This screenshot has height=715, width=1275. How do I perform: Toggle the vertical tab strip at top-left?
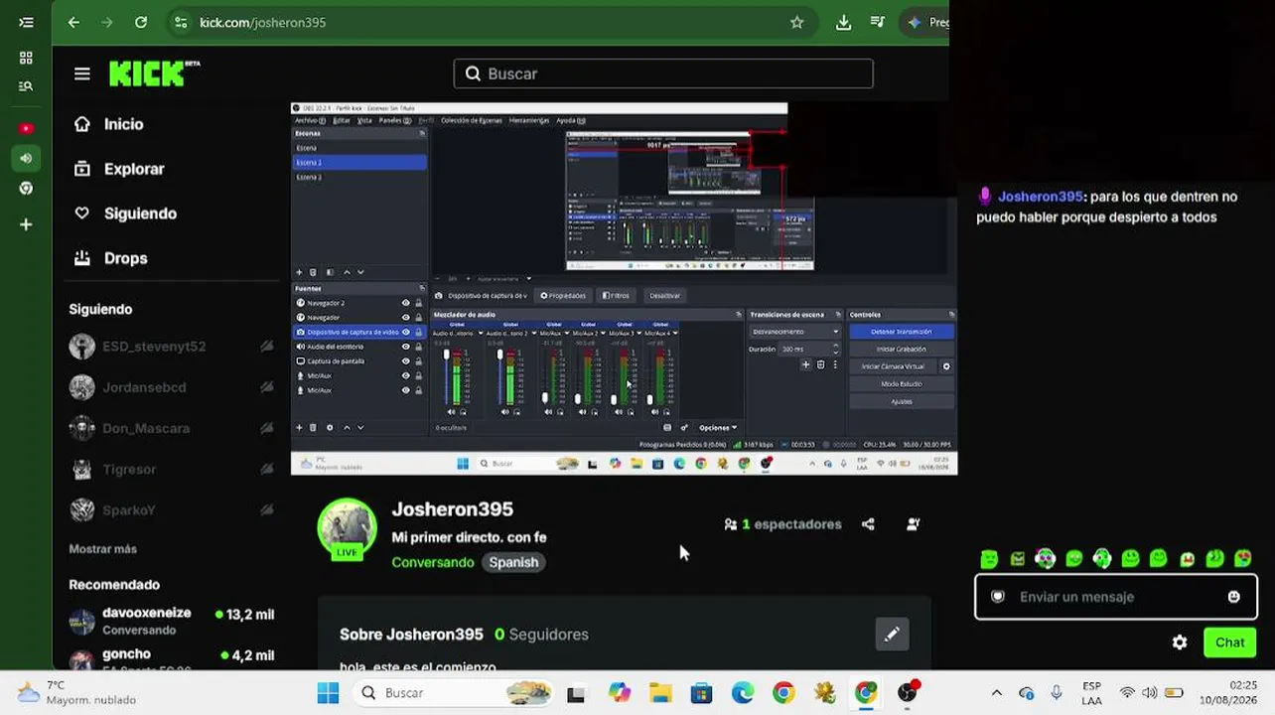[x=26, y=22]
